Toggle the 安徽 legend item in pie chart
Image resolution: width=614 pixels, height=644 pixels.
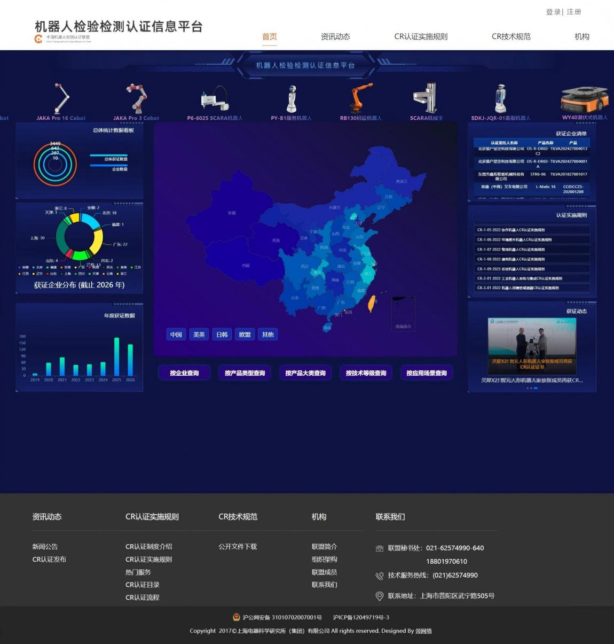click(23, 267)
